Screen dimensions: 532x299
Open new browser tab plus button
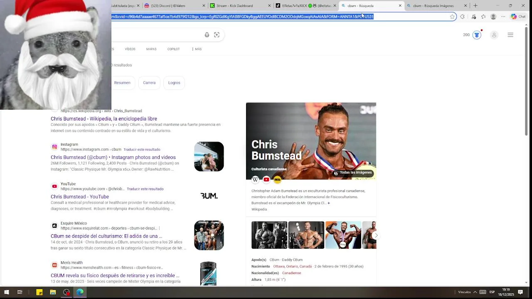point(475,6)
